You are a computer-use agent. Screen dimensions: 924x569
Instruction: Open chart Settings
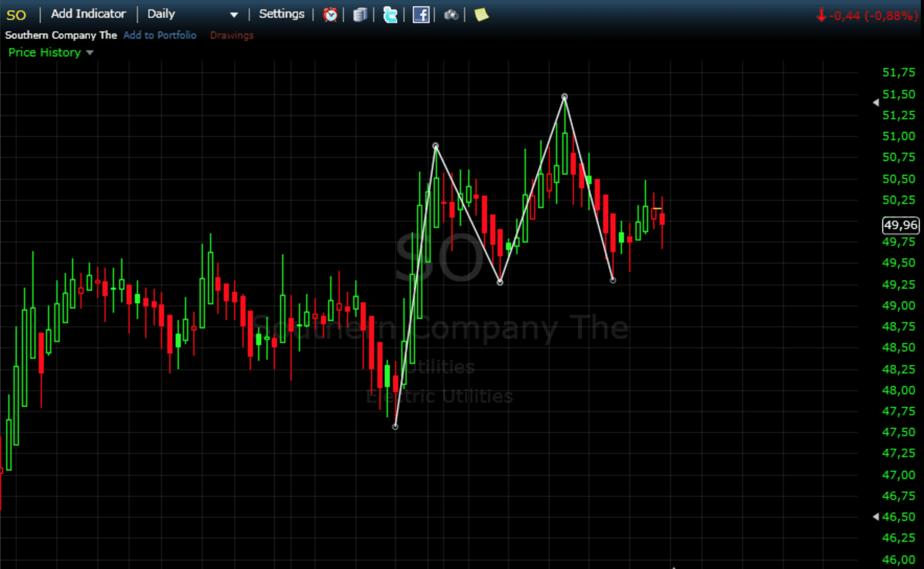282,14
